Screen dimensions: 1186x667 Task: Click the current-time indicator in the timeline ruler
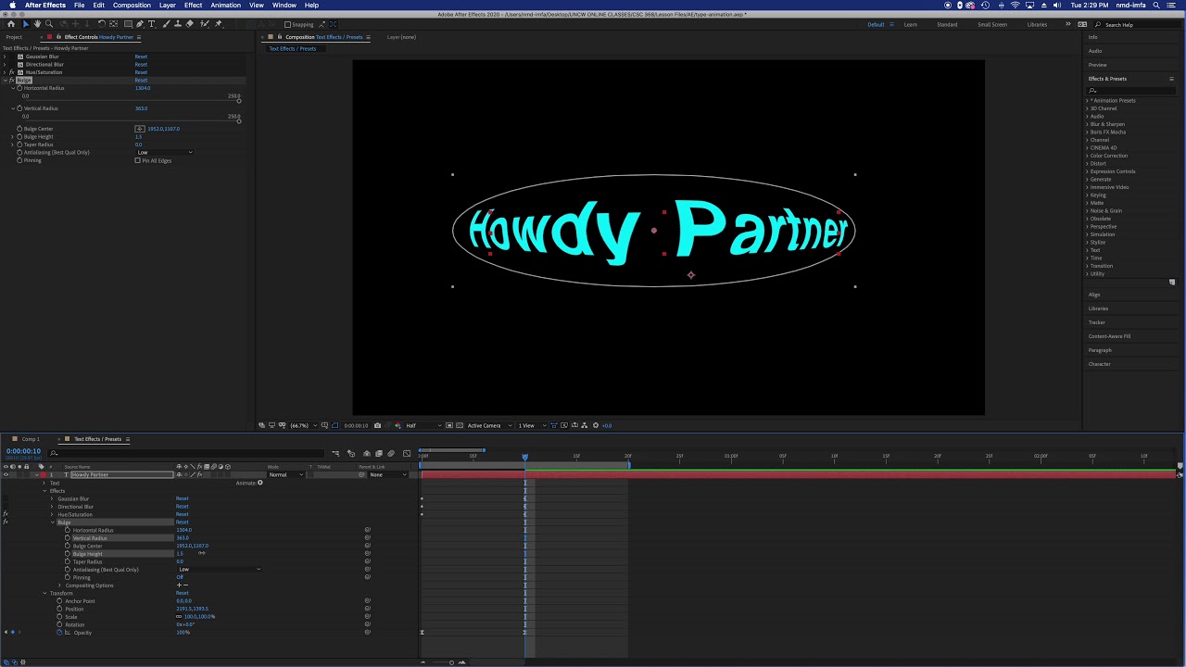click(524, 457)
